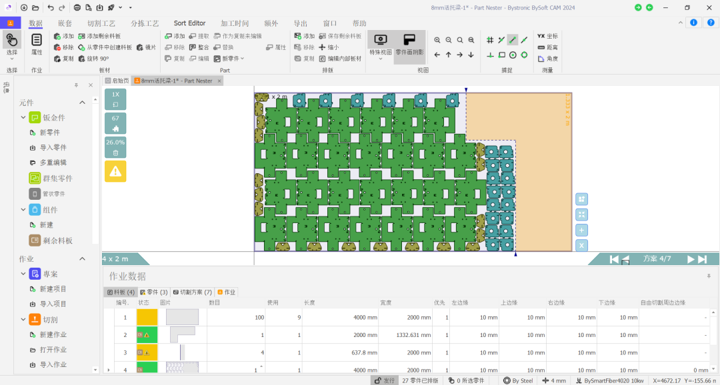This screenshot has height=385, width=720.
Task: Click 新建作业 under 切割
Action: click(x=53, y=334)
